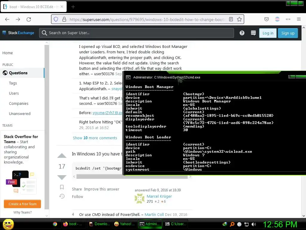Go back to the previous page
The image size is (306, 230).
point(7,19)
